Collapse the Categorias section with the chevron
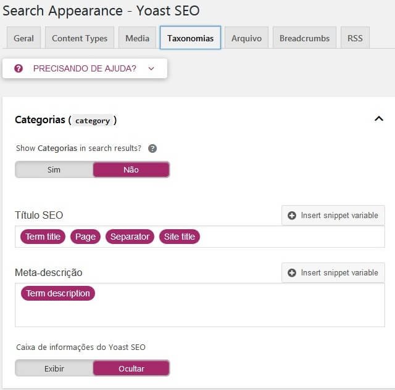 point(379,119)
